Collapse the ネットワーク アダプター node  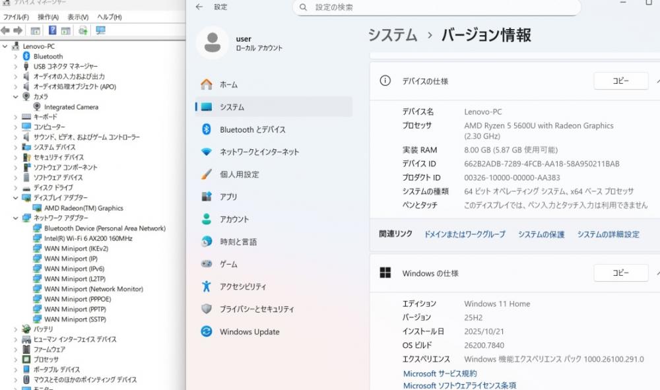pyautogui.click(x=16, y=218)
